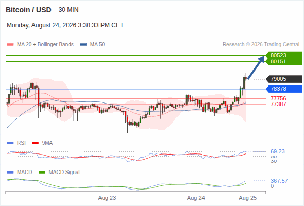The height and width of the screenshot is (206, 304).
Task: Click the blue upward trend arrow
Action: [x=256, y=67]
